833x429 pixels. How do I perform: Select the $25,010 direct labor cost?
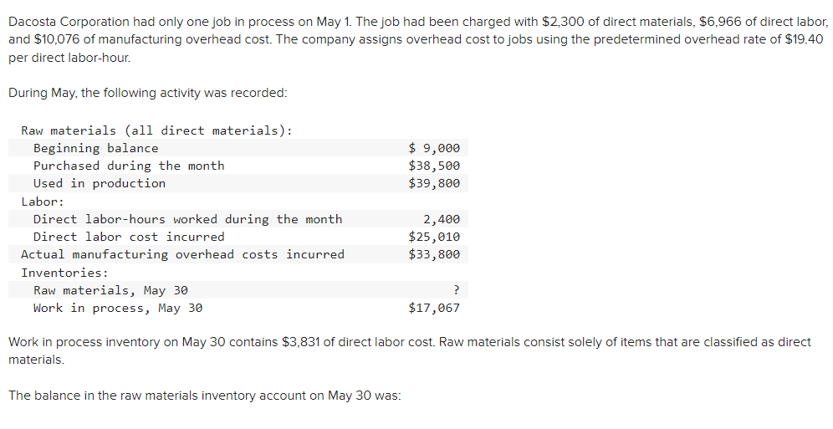[434, 237]
